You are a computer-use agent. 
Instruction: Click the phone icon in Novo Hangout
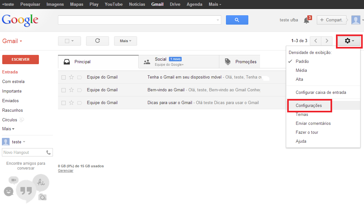[x=48, y=152]
